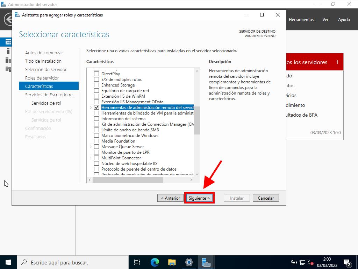Open the Task View icon

tap(137, 262)
